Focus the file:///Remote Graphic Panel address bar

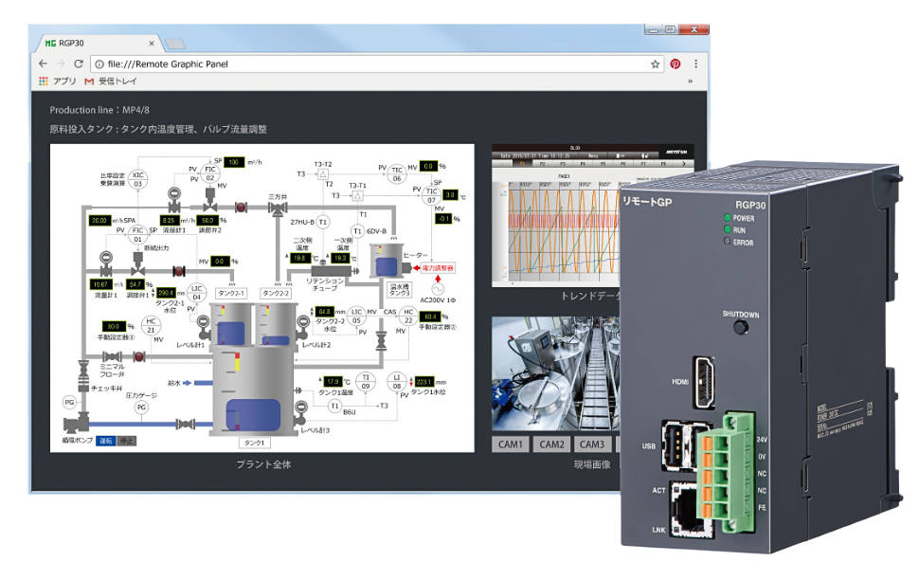click(378, 63)
